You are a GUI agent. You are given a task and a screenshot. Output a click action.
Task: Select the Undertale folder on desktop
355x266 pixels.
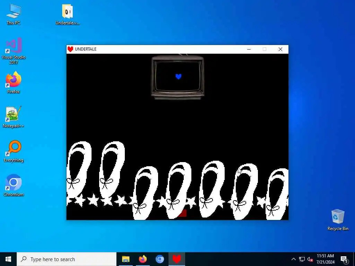pos(67,14)
